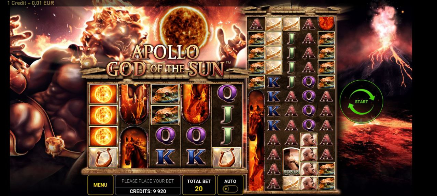Open the TOTAL BET 20 selector
The height and width of the screenshot is (196, 437).
click(x=199, y=185)
